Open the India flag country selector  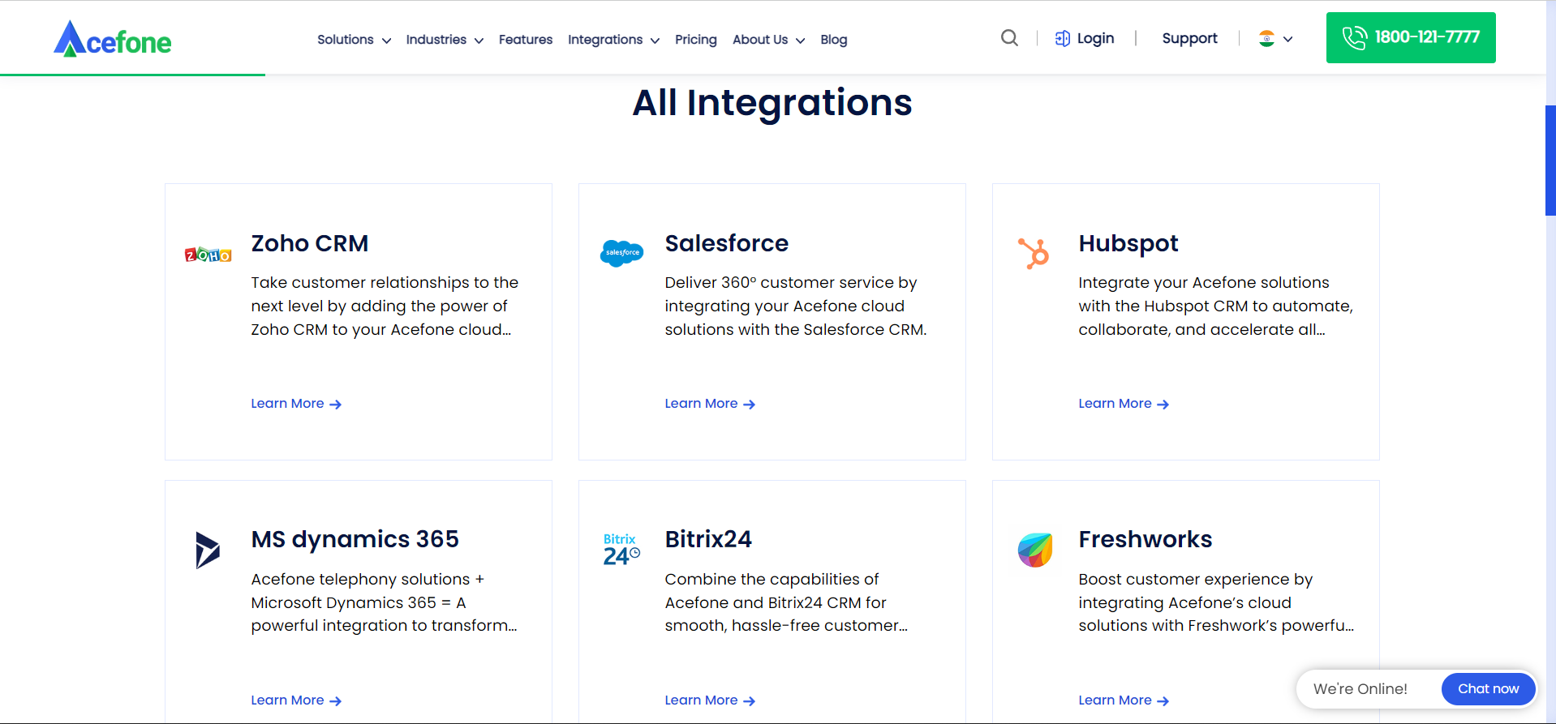click(x=1275, y=39)
